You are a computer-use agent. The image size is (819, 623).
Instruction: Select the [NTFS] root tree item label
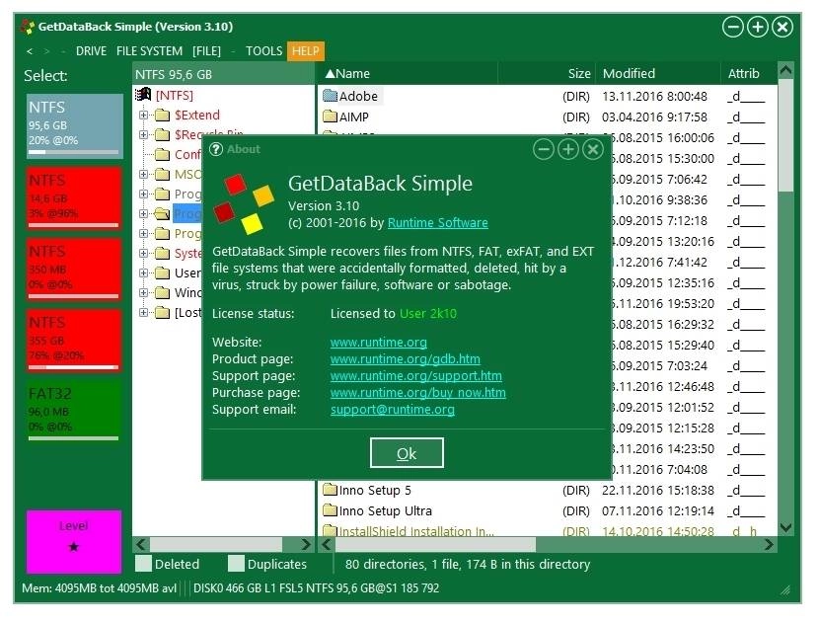click(175, 95)
